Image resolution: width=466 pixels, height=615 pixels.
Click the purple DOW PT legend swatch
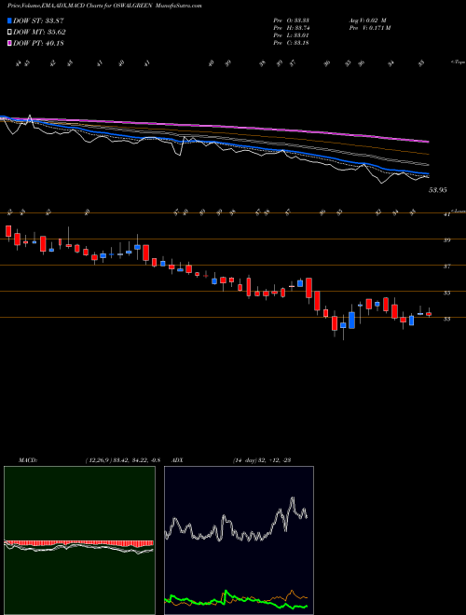(x=9, y=43)
